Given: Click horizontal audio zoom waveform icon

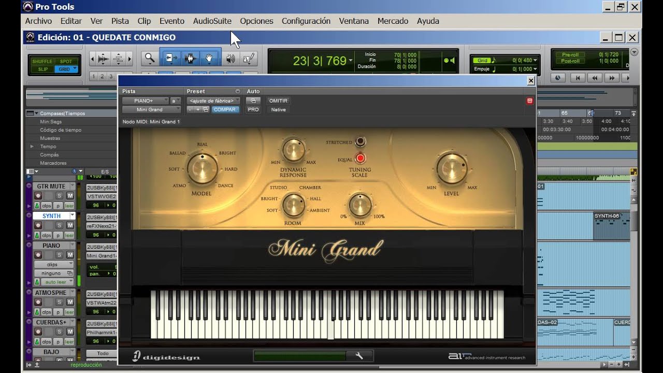Looking at the screenshot, I should click(x=103, y=59).
